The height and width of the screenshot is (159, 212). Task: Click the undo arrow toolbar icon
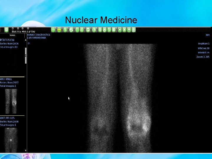[x=109, y=30]
